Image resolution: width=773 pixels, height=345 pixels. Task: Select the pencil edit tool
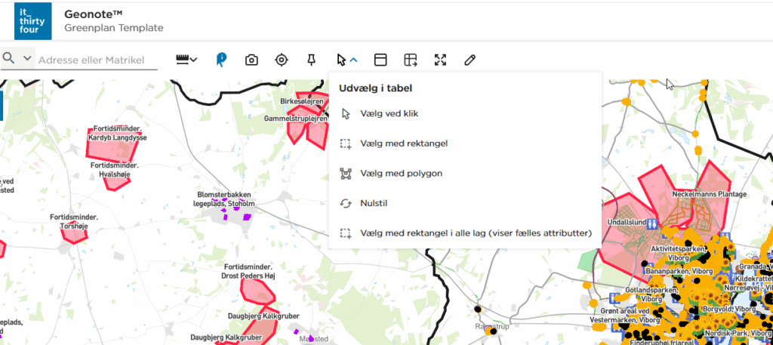(x=470, y=60)
